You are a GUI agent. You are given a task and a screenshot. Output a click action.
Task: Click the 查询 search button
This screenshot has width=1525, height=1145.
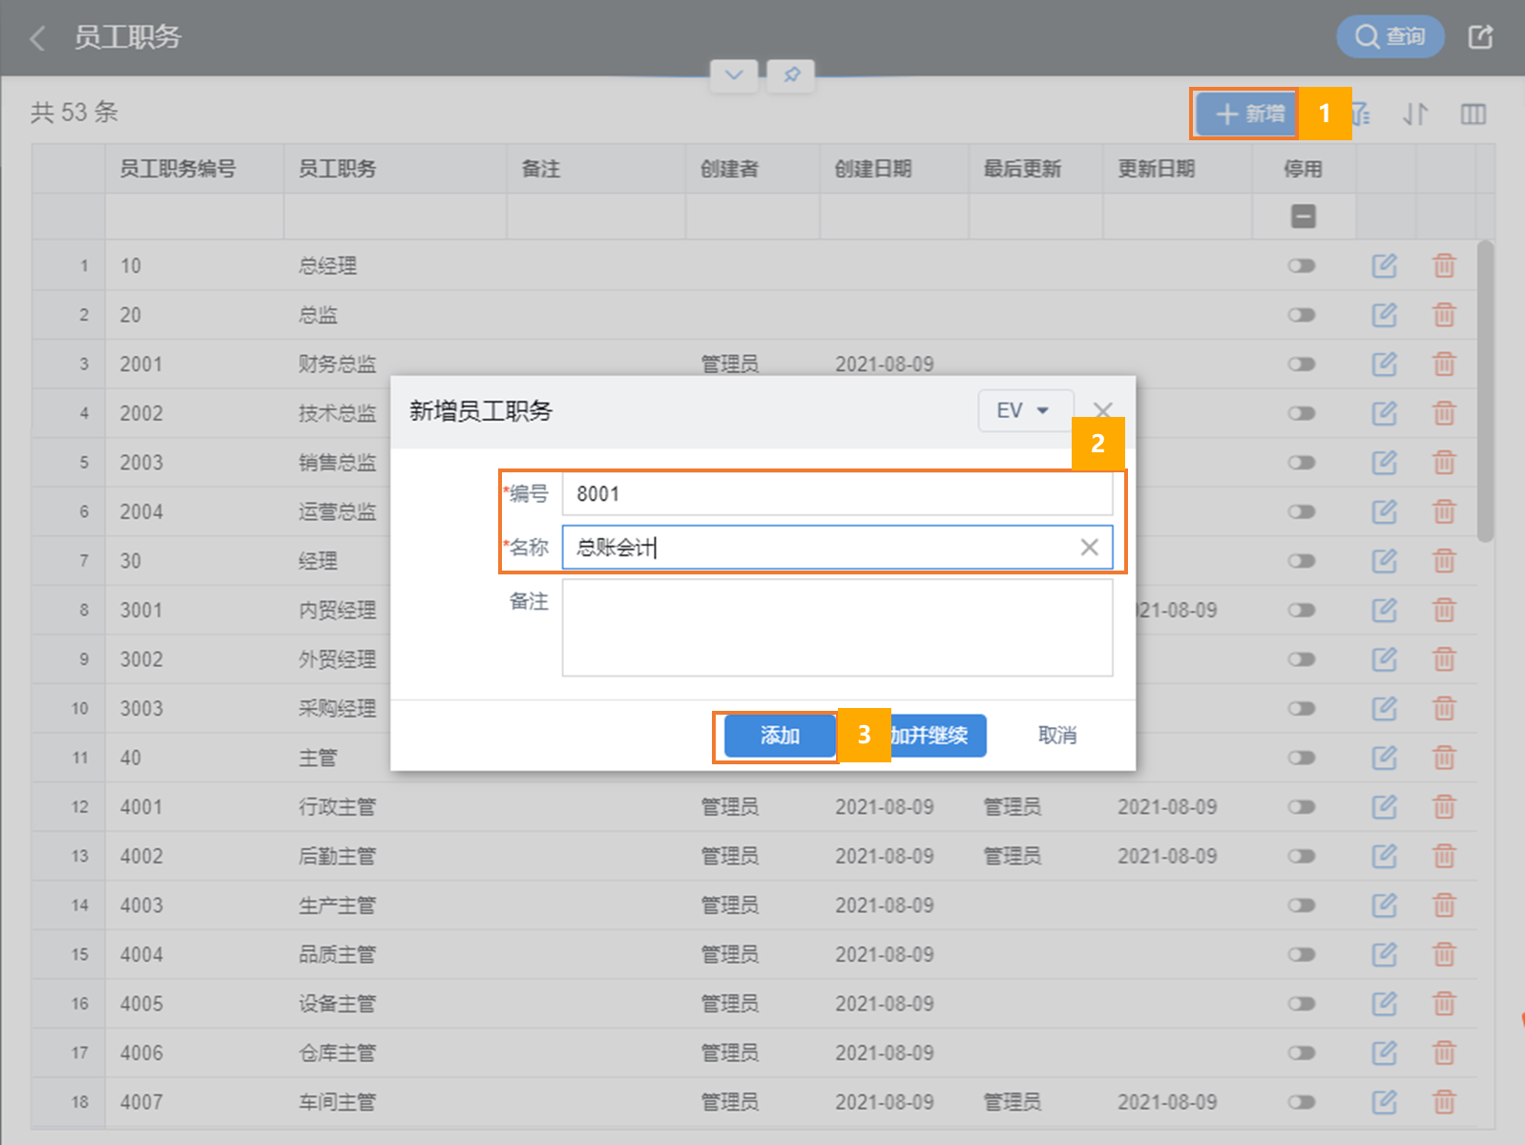click(1389, 37)
